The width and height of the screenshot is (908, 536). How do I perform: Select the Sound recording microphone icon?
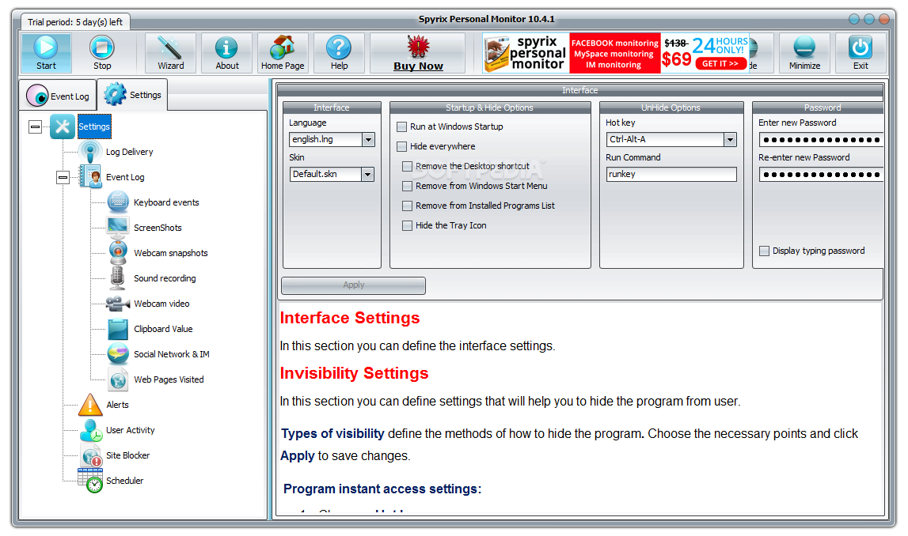117,278
